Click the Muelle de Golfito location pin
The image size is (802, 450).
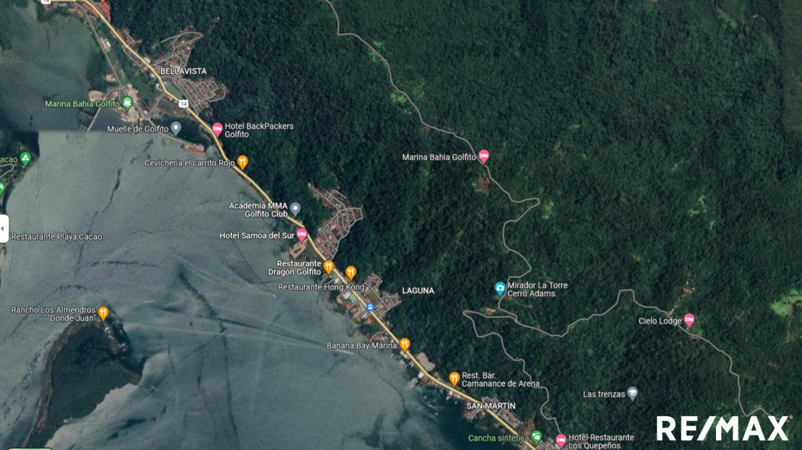tap(176, 128)
